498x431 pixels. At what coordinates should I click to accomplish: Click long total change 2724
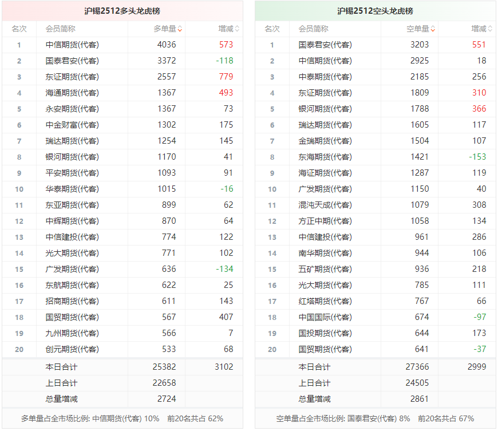pyautogui.click(x=167, y=399)
